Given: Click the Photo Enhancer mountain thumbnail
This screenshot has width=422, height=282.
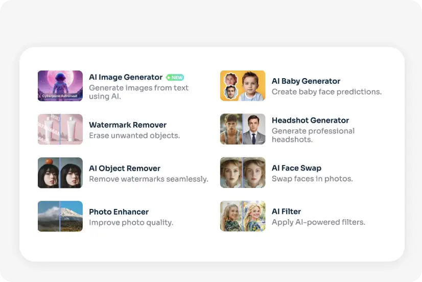Looking at the screenshot, I should pyautogui.click(x=60, y=216).
